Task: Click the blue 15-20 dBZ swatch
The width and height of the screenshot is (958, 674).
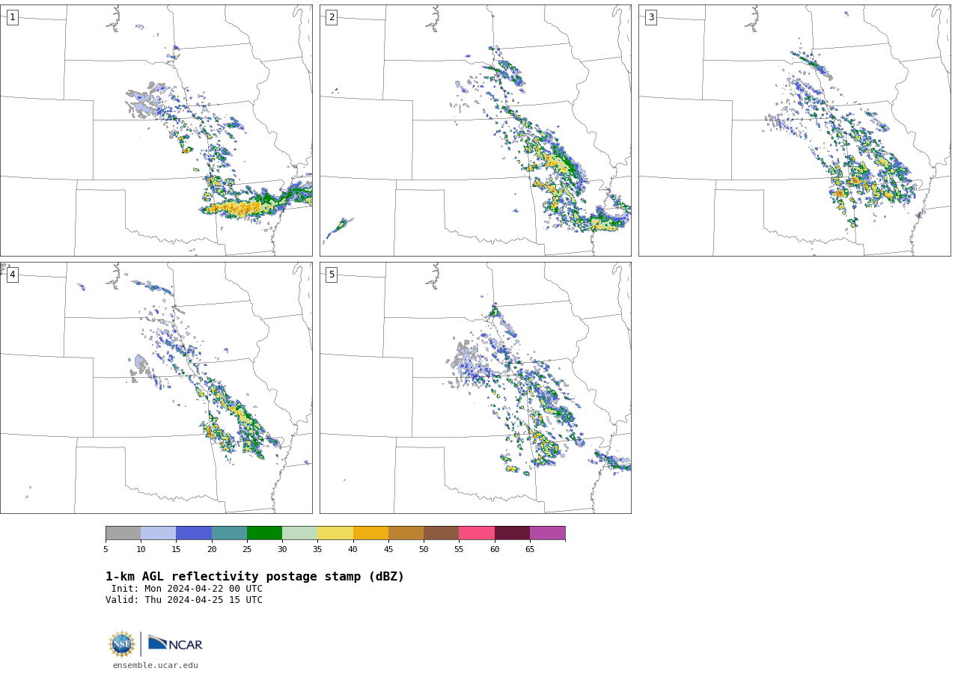Action: [x=194, y=533]
